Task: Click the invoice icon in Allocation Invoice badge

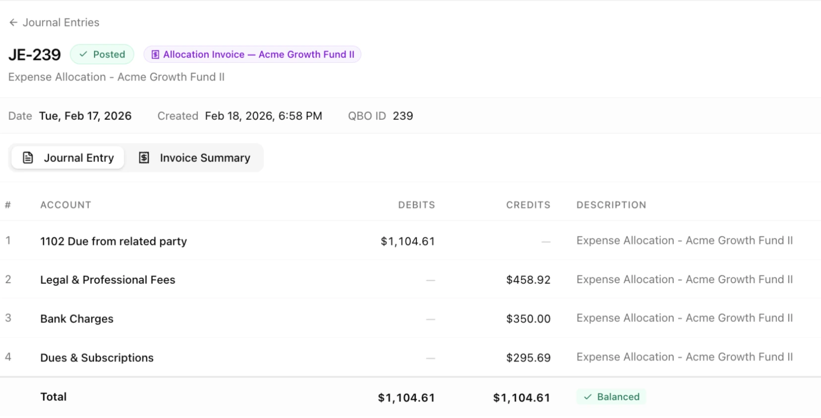Action: coord(155,54)
